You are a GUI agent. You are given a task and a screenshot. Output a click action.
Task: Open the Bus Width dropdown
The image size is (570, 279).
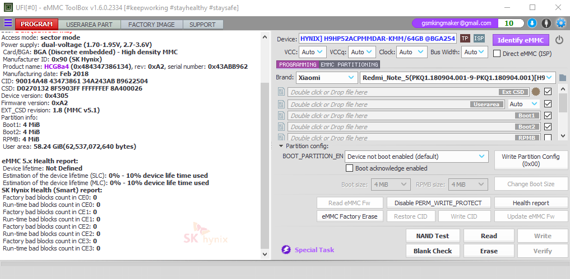coord(474,52)
